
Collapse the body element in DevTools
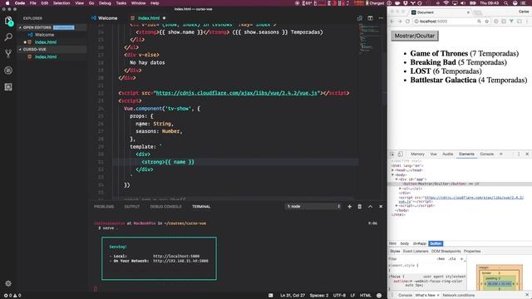393,175
